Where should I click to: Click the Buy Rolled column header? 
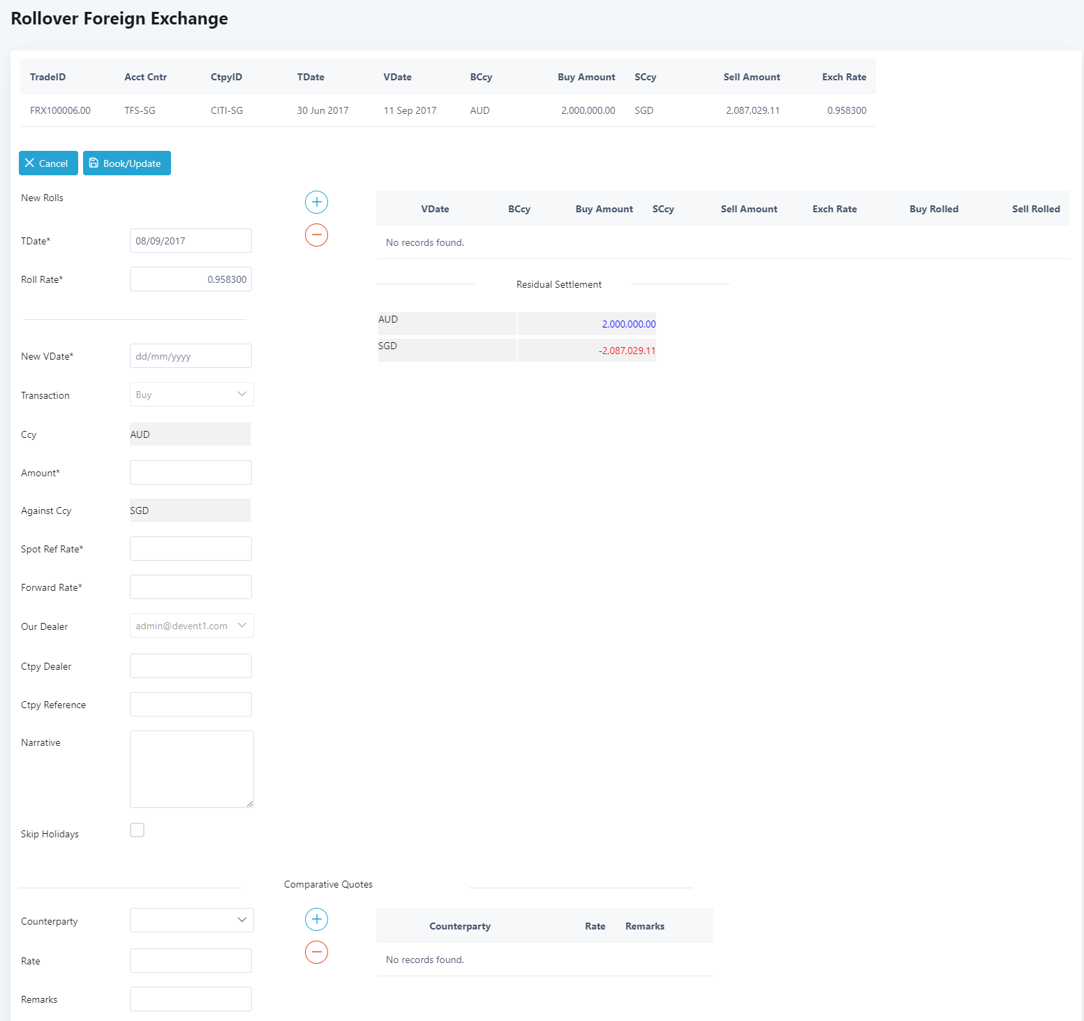point(933,209)
